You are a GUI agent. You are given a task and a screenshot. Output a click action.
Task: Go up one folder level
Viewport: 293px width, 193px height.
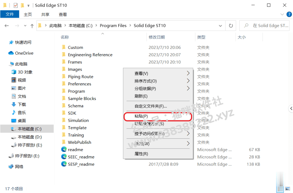[32, 26]
